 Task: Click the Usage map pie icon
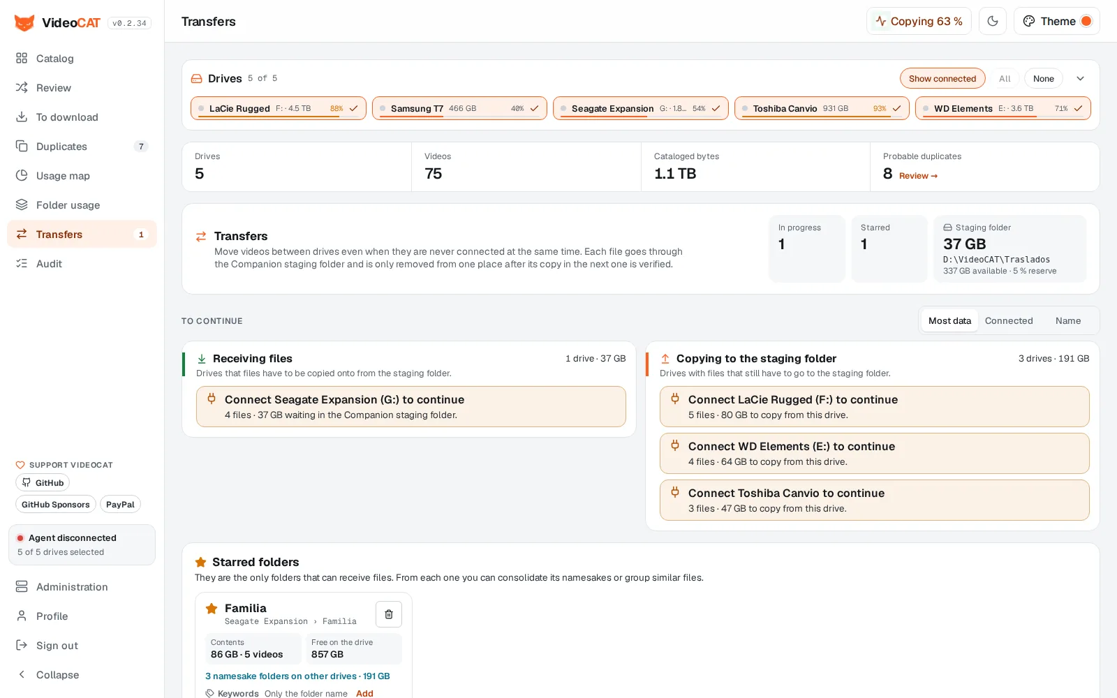22,175
